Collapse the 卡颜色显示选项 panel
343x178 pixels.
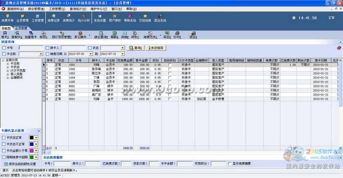pos(39,131)
